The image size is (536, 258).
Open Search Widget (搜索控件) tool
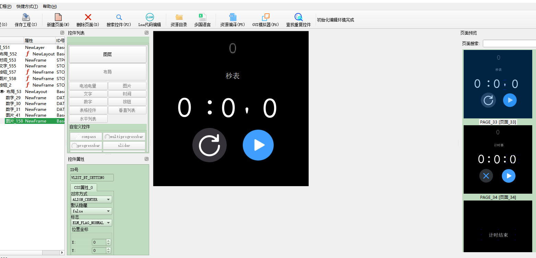(x=119, y=17)
